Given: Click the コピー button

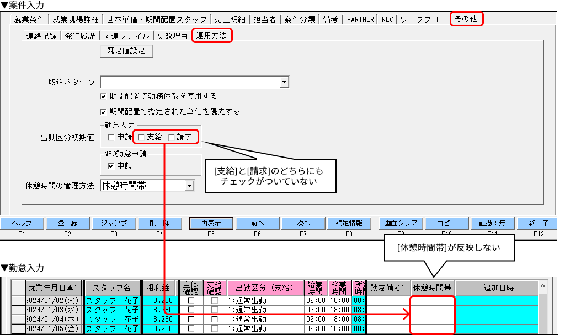Looking at the screenshot, I should tap(447, 223).
